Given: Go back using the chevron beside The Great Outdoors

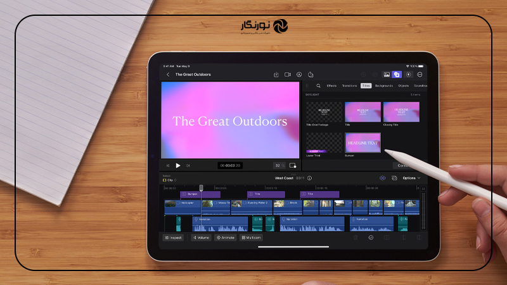Looking at the screenshot, I should (x=168, y=75).
